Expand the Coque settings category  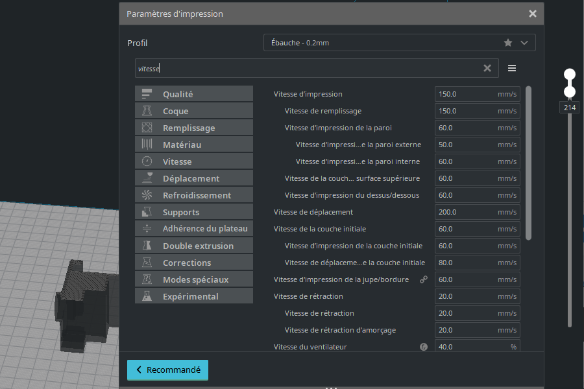pos(193,111)
